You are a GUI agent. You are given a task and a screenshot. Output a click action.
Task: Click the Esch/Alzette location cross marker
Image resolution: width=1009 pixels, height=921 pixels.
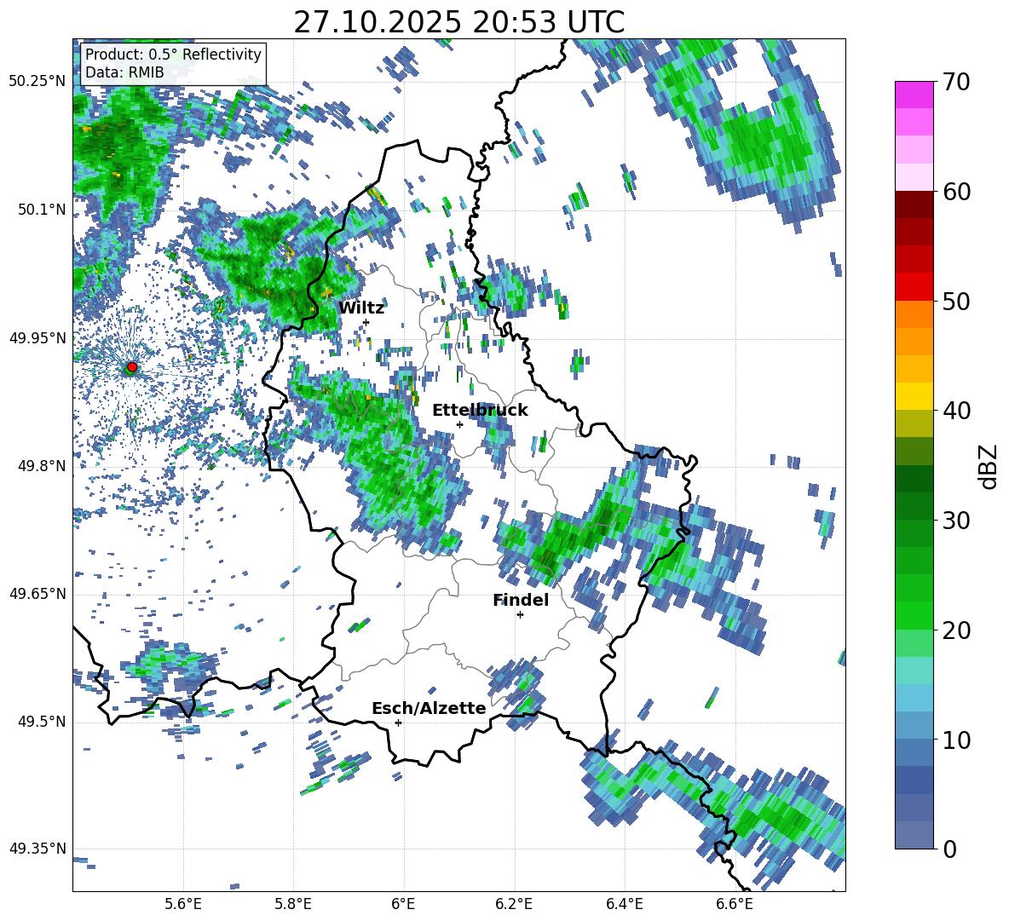(x=398, y=722)
